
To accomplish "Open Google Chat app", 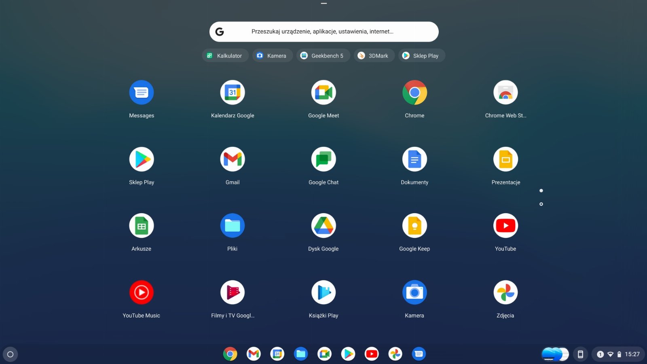I will (x=323, y=159).
